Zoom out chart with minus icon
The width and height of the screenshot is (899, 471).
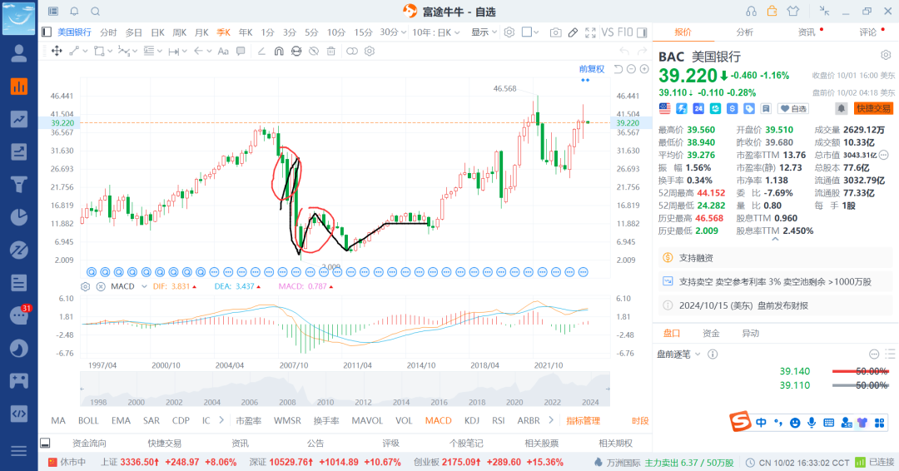click(631, 69)
